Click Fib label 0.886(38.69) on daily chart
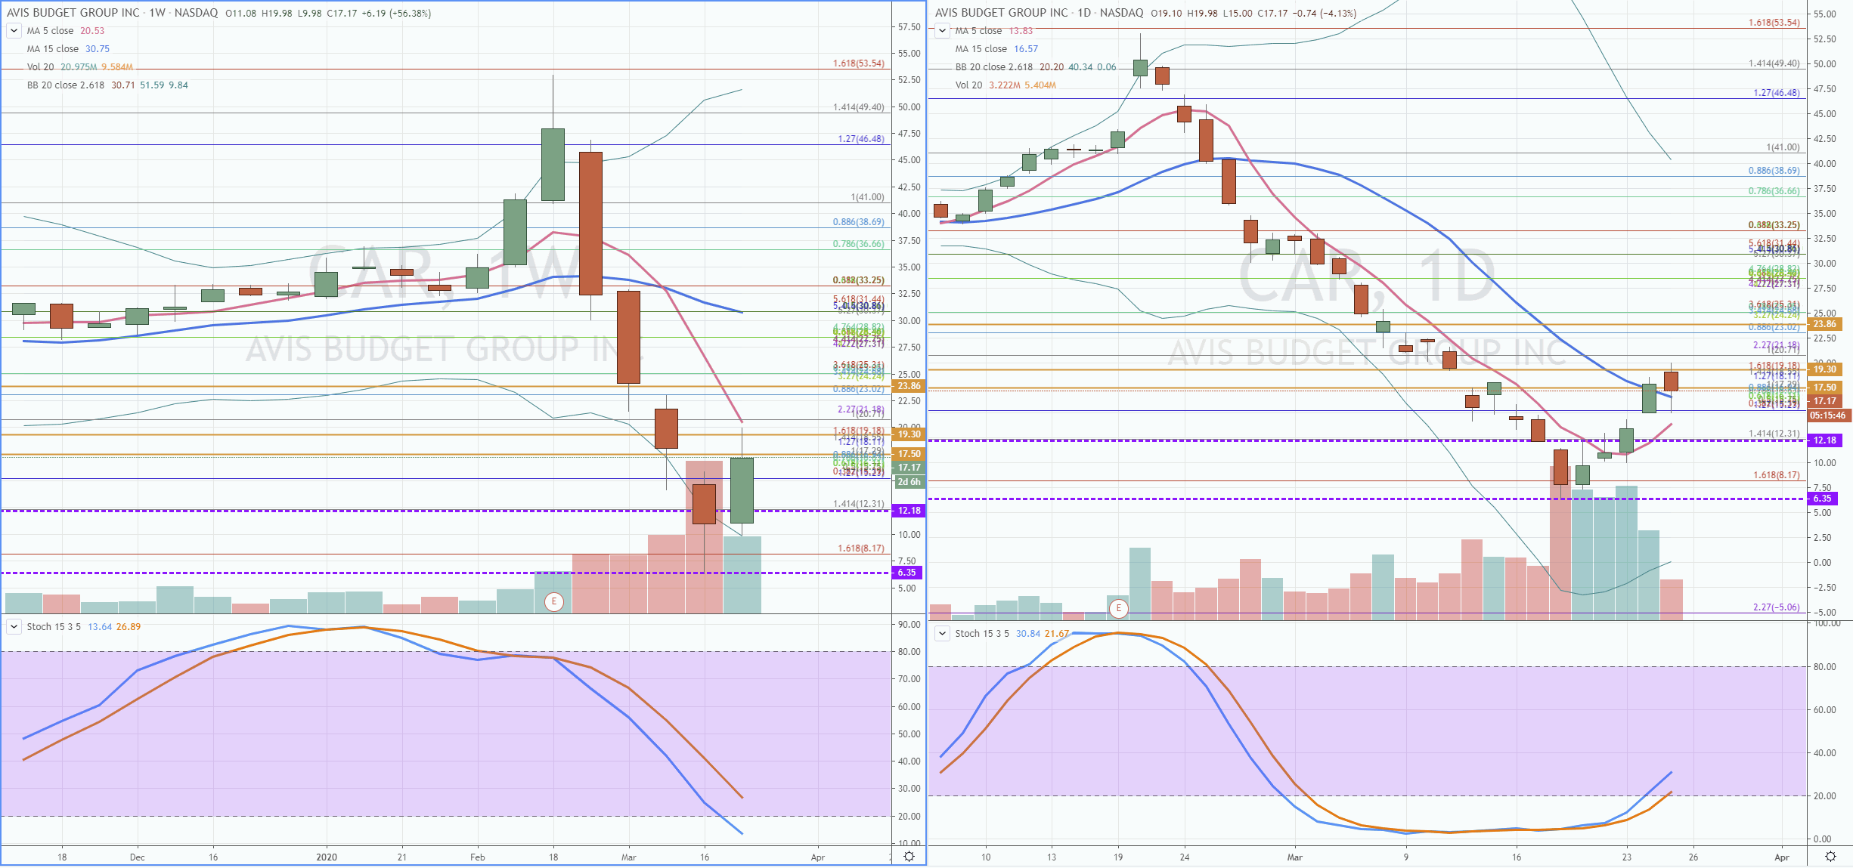This screenshot has height=868, width=1853. coord(1774,171)
